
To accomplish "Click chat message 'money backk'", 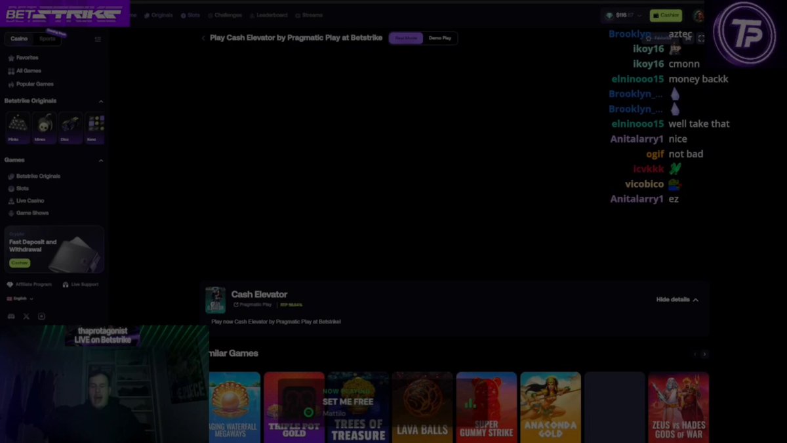I will point(698,79).
